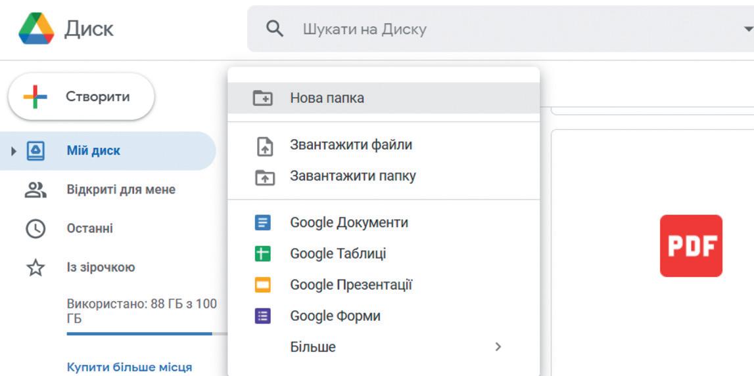
Task: Click the storage usage progress bar
Action: [147, 334]
